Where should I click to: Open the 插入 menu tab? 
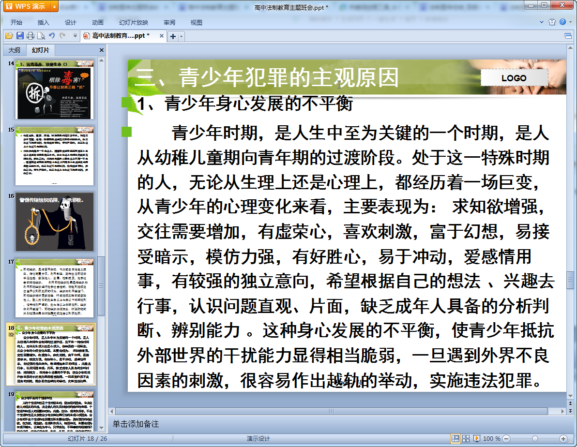43,22
